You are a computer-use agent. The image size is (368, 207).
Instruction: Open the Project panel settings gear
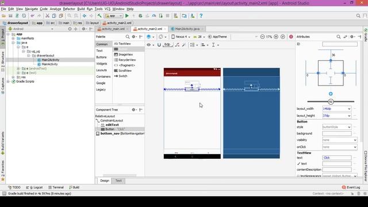click(83, 29)
